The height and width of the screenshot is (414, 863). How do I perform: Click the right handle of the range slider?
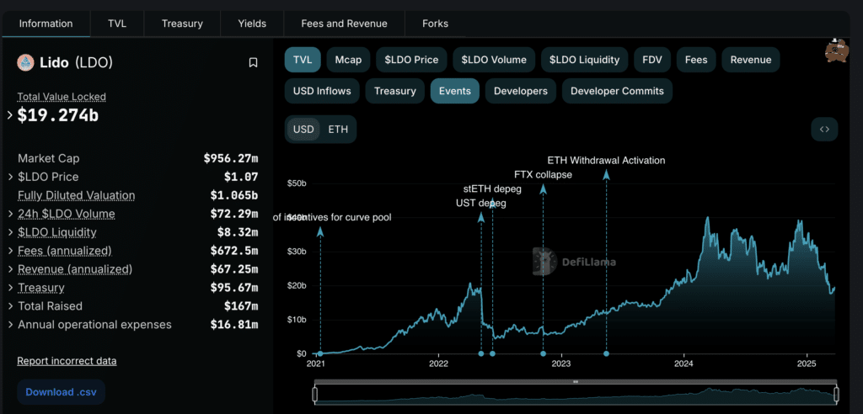coord(836,394)
